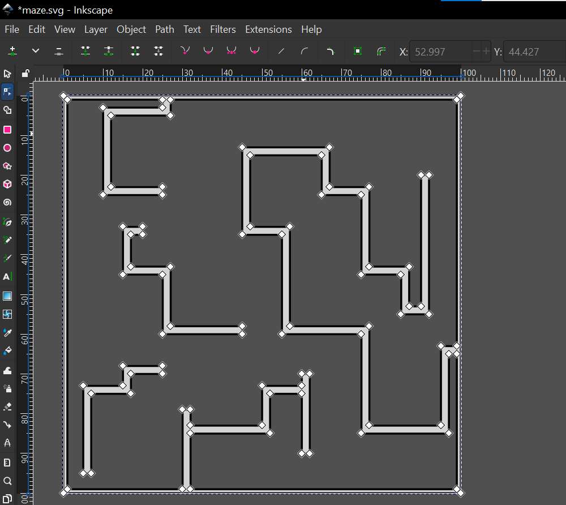566x505 pixels.
Task: Select the Gradient tool
Action: [x=7, y=296]
